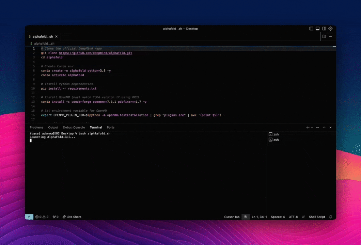Open the Shell Script language mode selector
Viewport: 361px width, 245px height.
317,217
